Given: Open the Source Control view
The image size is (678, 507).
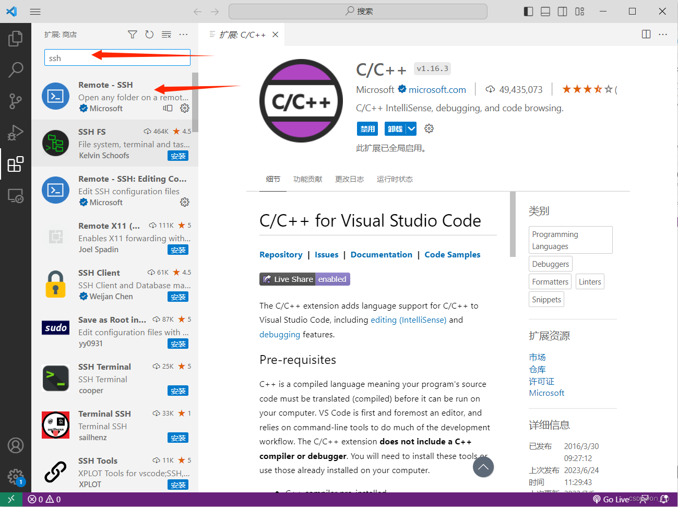Looking at the screenshot, I should pyautogui.click(x=16, y=101).
